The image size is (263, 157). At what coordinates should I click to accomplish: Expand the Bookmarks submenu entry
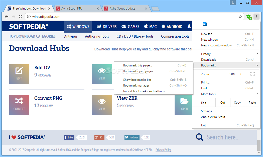point(226,65)
